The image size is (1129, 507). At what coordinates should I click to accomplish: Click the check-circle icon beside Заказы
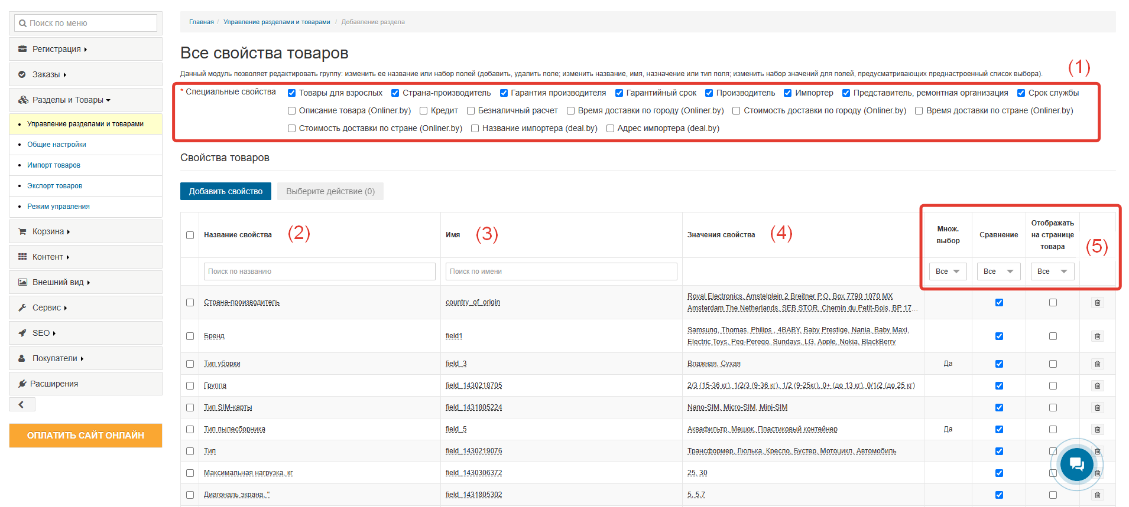tap(22, 74)
